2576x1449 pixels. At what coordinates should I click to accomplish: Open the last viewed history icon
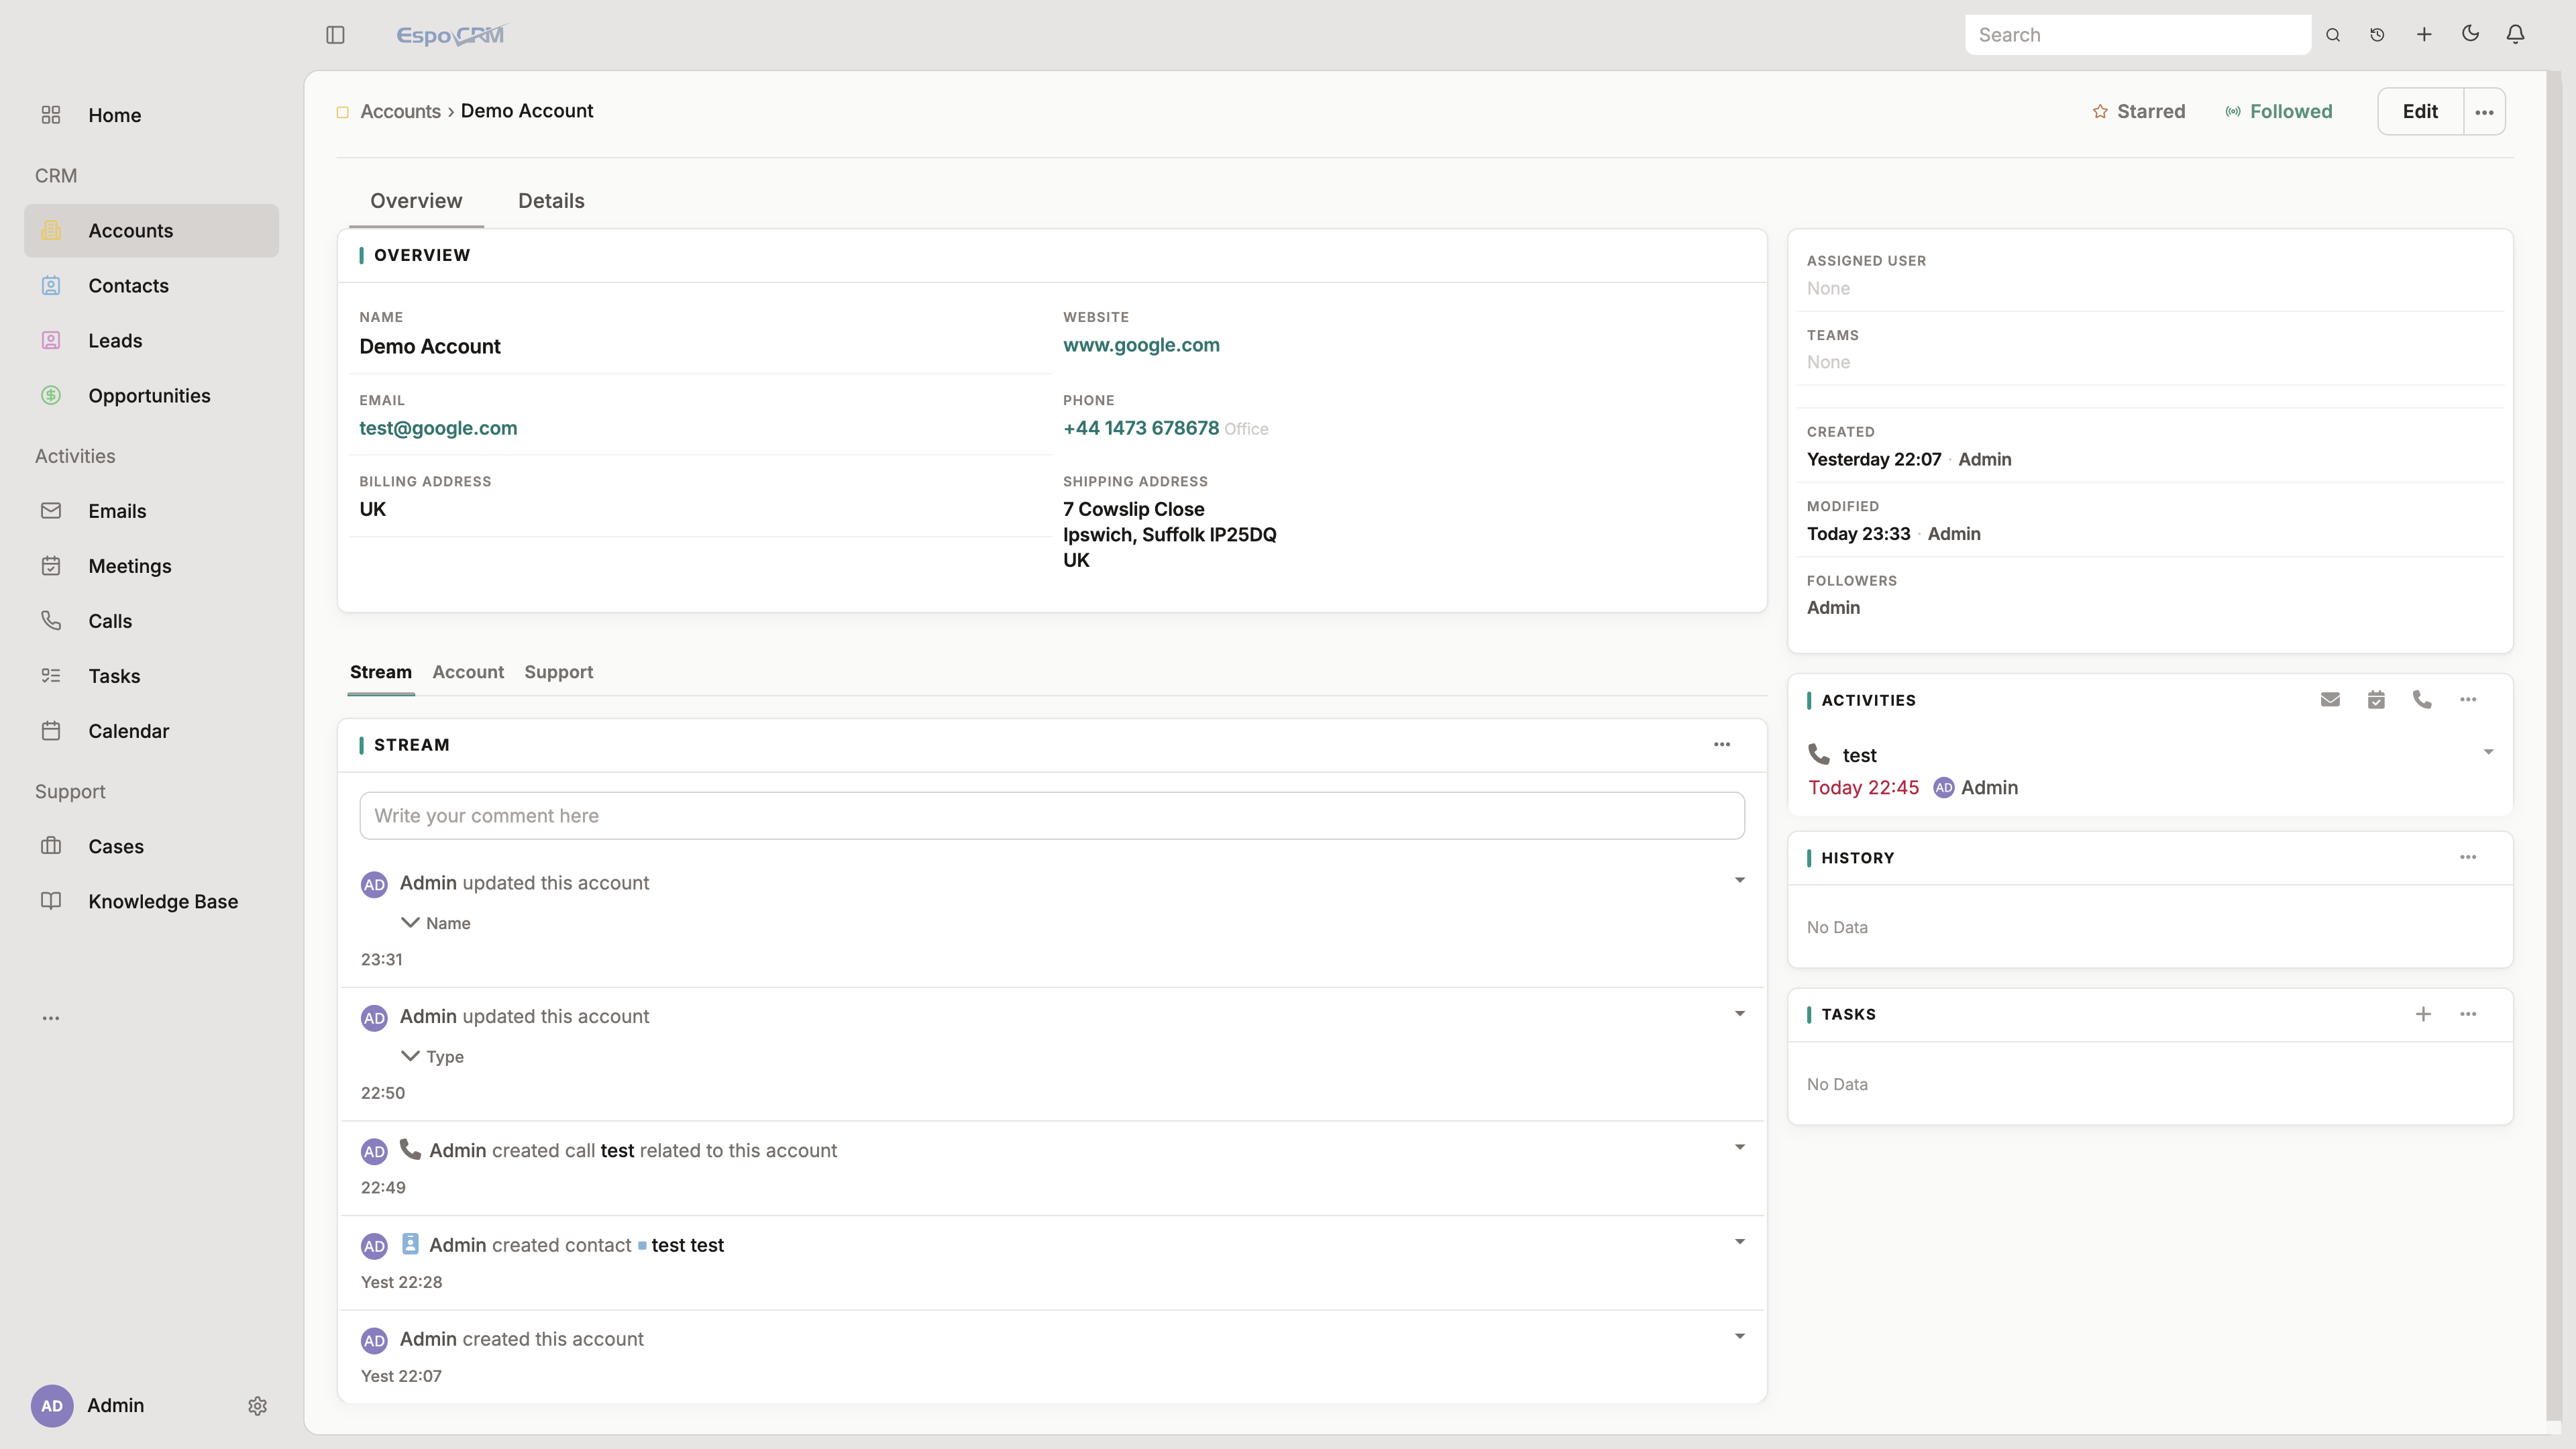click(2378, 35)
